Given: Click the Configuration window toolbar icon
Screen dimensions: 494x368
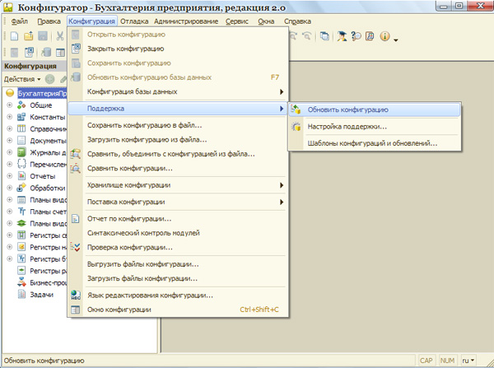Looking at the screenshot, I should (60, 52).
